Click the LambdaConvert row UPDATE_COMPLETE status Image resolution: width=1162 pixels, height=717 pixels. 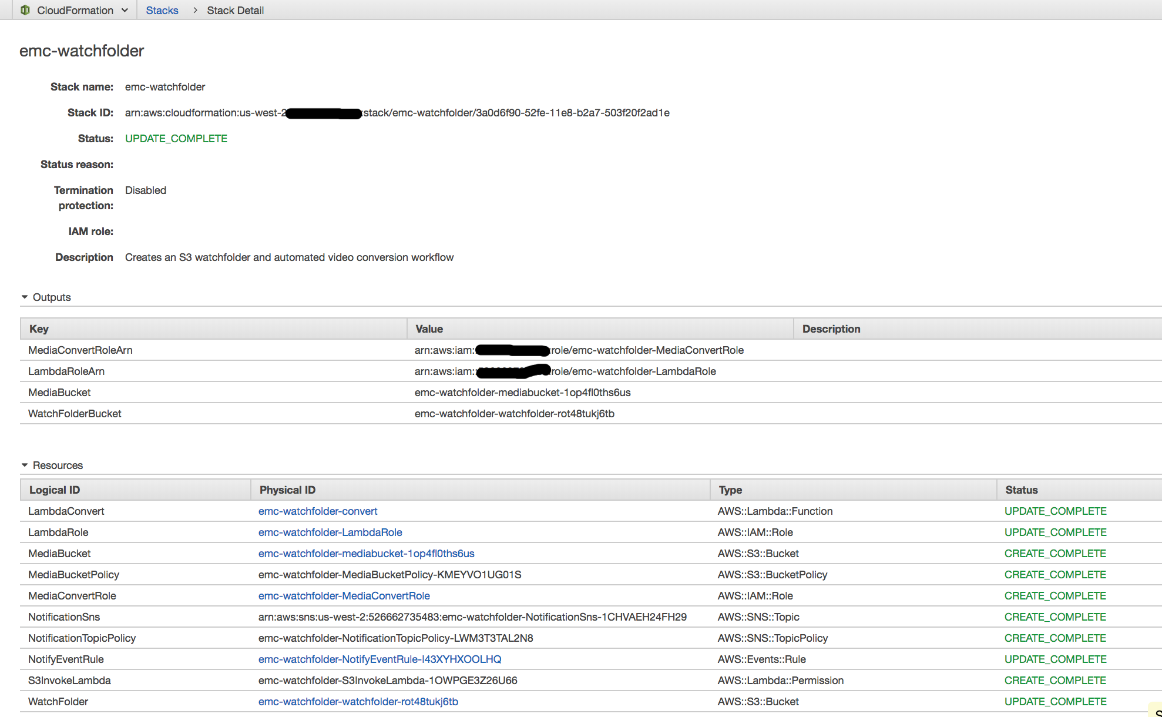[1056, 511]
